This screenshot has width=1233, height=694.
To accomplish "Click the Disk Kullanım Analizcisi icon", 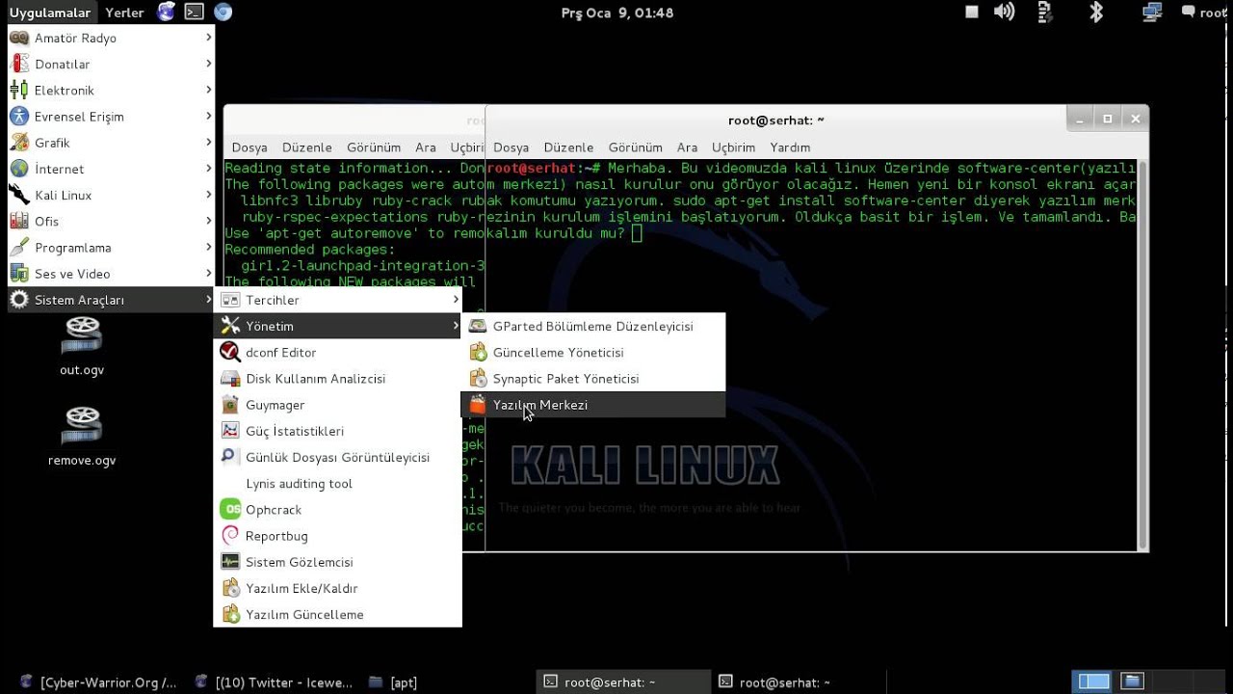I will pyautogui.click(x=230, y=379).
